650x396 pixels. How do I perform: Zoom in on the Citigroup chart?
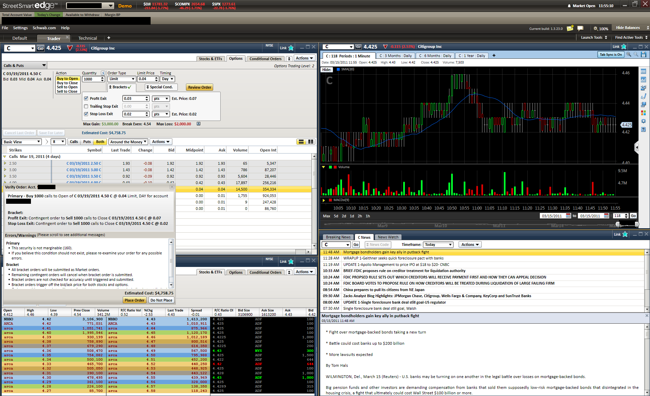pos(629,55)
